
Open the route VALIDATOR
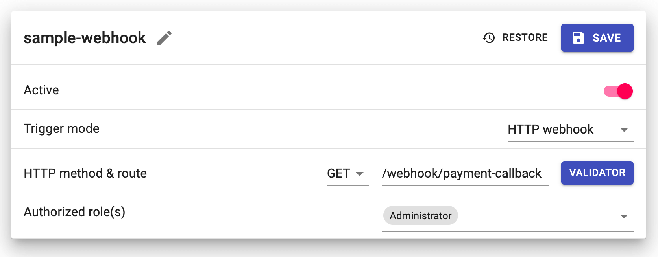[x=597, y=173]
